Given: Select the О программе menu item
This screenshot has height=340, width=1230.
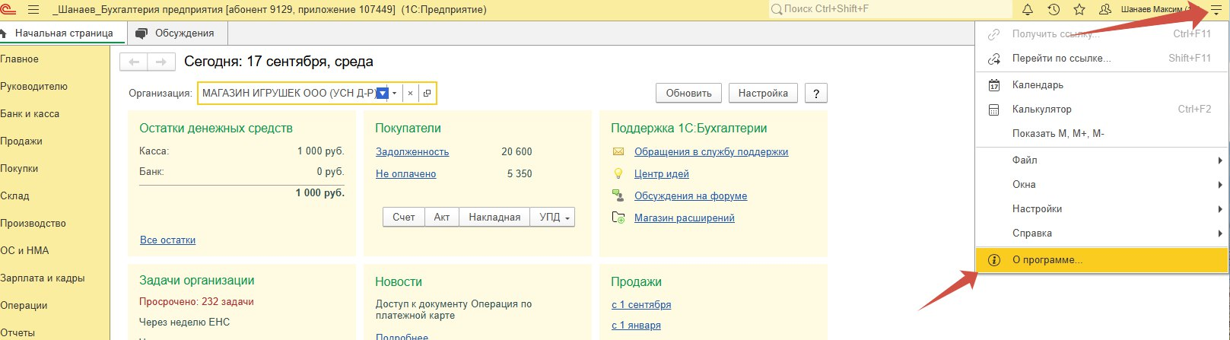Looking at the screenshot, I should (x=1047, y=260).
